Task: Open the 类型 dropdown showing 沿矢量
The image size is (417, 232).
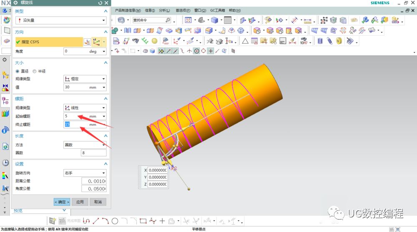Action: (x=61, y=20)
